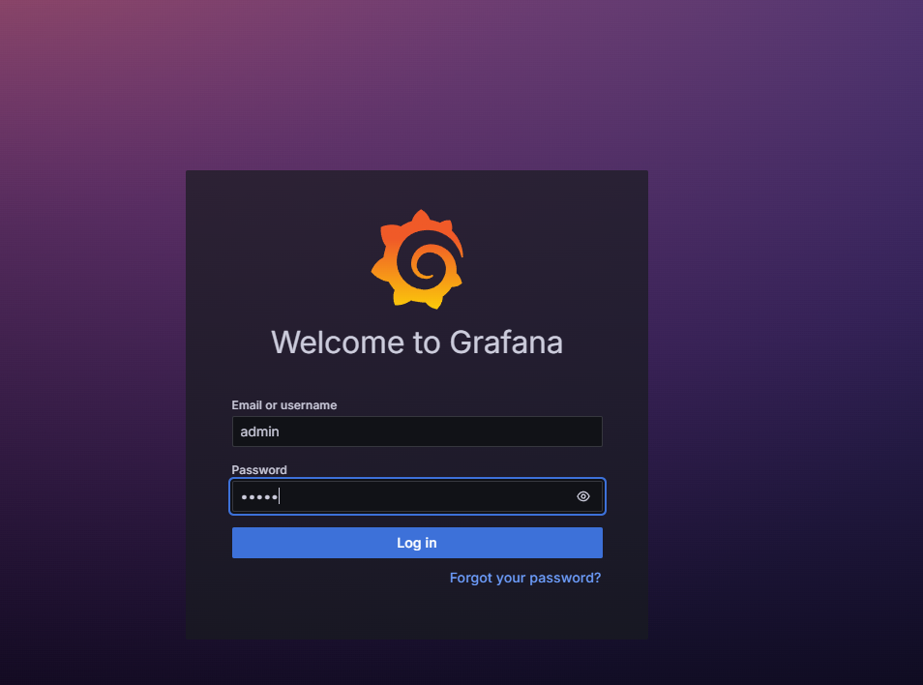The height and width of the screenshot is (685, 923).
Task: Click the Password label
Action: tap(259, 469)
